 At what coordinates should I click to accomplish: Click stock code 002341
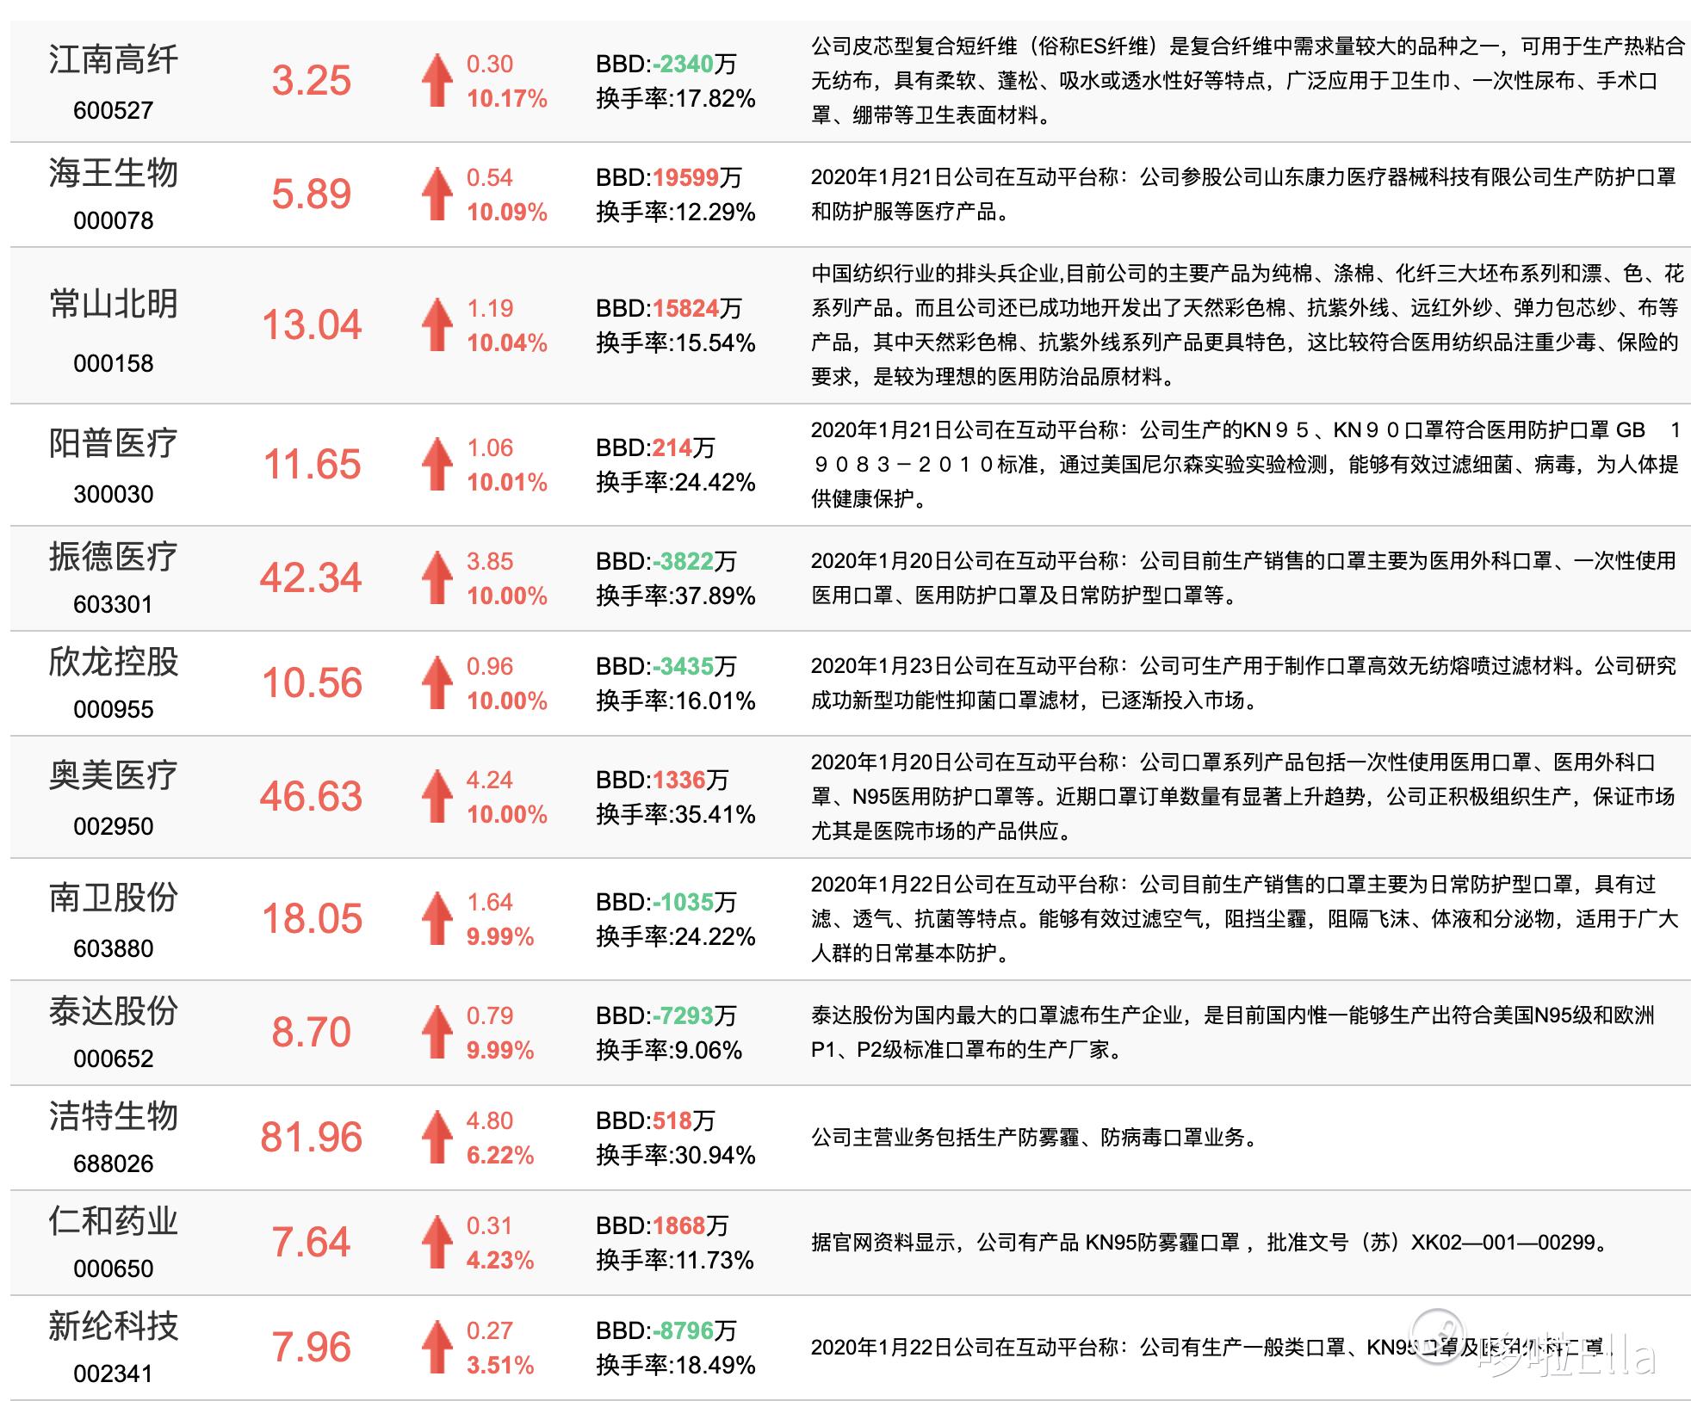(x=114, y=1373)
